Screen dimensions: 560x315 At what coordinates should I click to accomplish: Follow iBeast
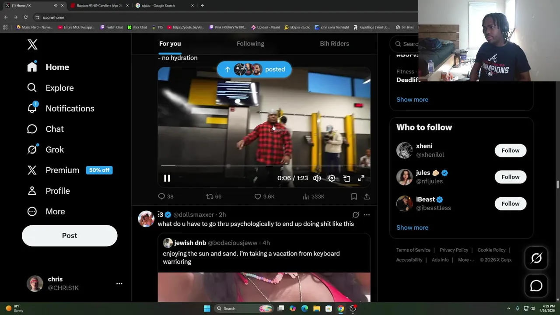tap(511, 203)
